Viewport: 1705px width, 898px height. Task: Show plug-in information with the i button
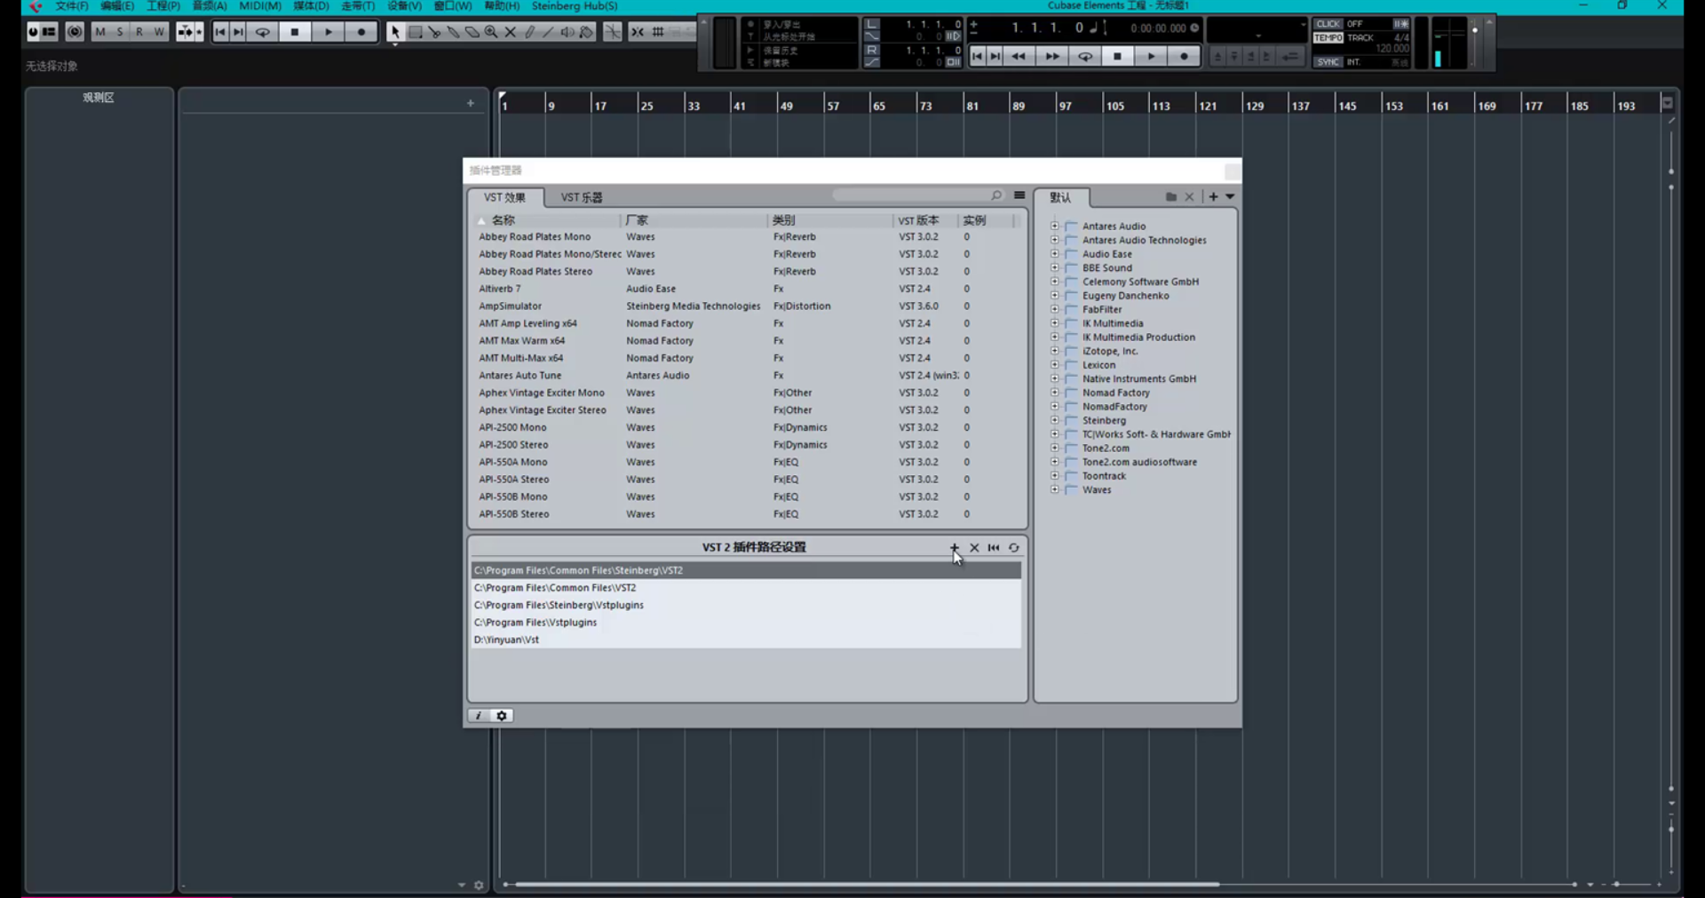click(479, 716)
